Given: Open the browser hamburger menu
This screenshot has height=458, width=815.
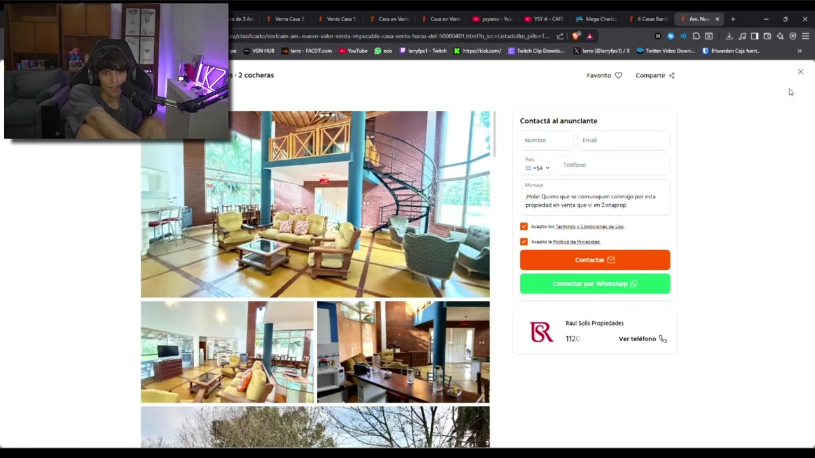Looking at the screenshot, I should 805,36.
